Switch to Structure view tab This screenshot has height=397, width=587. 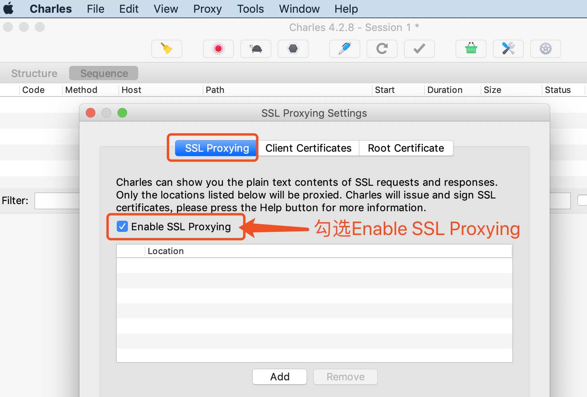pyautogui.click(x=35, y=73)
